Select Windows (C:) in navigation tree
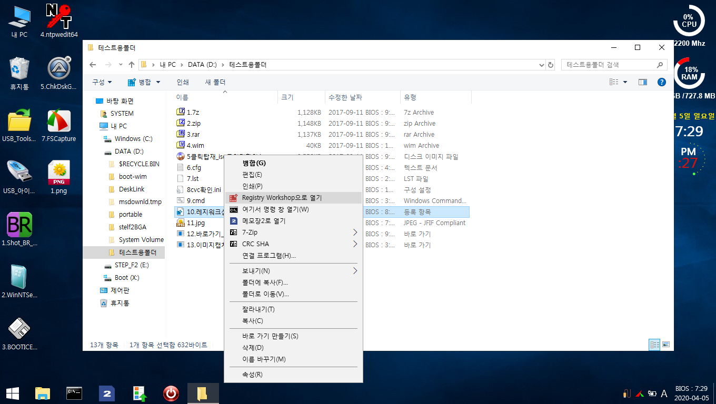This screenshot has width=716, height=404. point(133,139)
